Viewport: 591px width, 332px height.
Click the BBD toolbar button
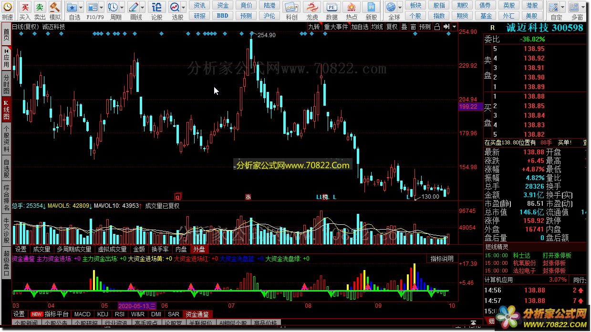tap(223, 15)
